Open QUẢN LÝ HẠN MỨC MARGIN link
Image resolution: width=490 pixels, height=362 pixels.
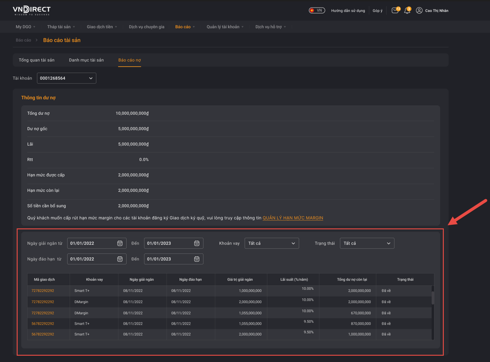(x=293, y=218)
